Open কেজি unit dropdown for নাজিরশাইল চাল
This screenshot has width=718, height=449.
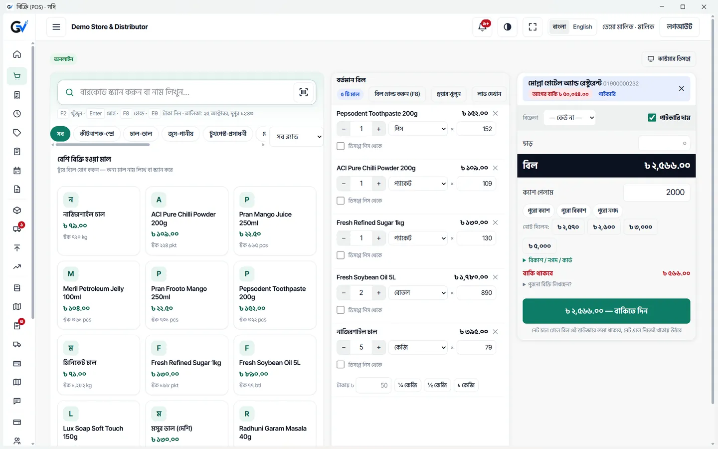click(x=419, y=347)
